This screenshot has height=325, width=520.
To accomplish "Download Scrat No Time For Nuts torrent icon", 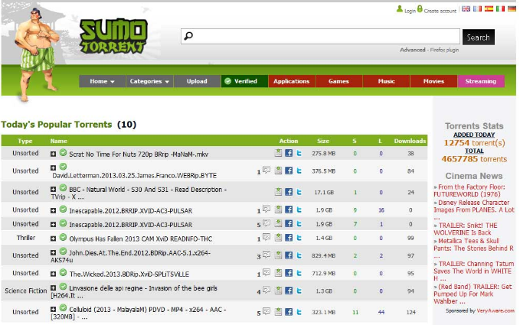I will [x=278, y=153].
